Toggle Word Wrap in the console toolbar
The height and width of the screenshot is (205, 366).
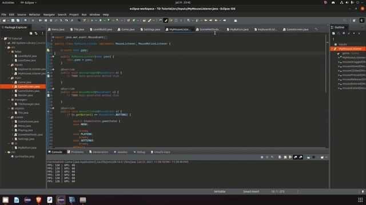click(290, 157)
